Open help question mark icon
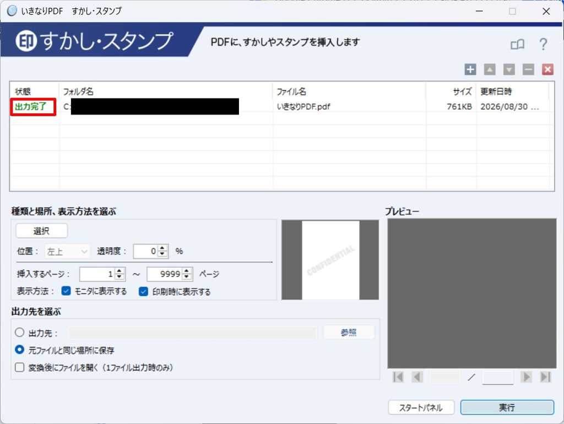 point(543,44)
